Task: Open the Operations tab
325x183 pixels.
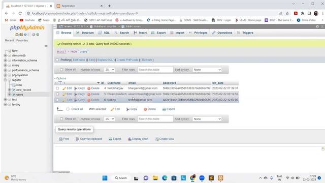Action: (222, 33)
